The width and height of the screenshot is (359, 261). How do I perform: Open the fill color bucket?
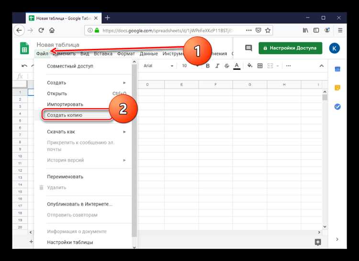pyautogui.click(x=249, y=66)
